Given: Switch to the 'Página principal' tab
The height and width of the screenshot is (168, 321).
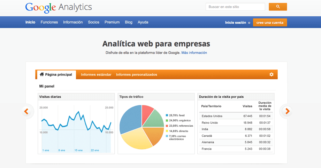Looking at the screenshot, I should 56,74.
